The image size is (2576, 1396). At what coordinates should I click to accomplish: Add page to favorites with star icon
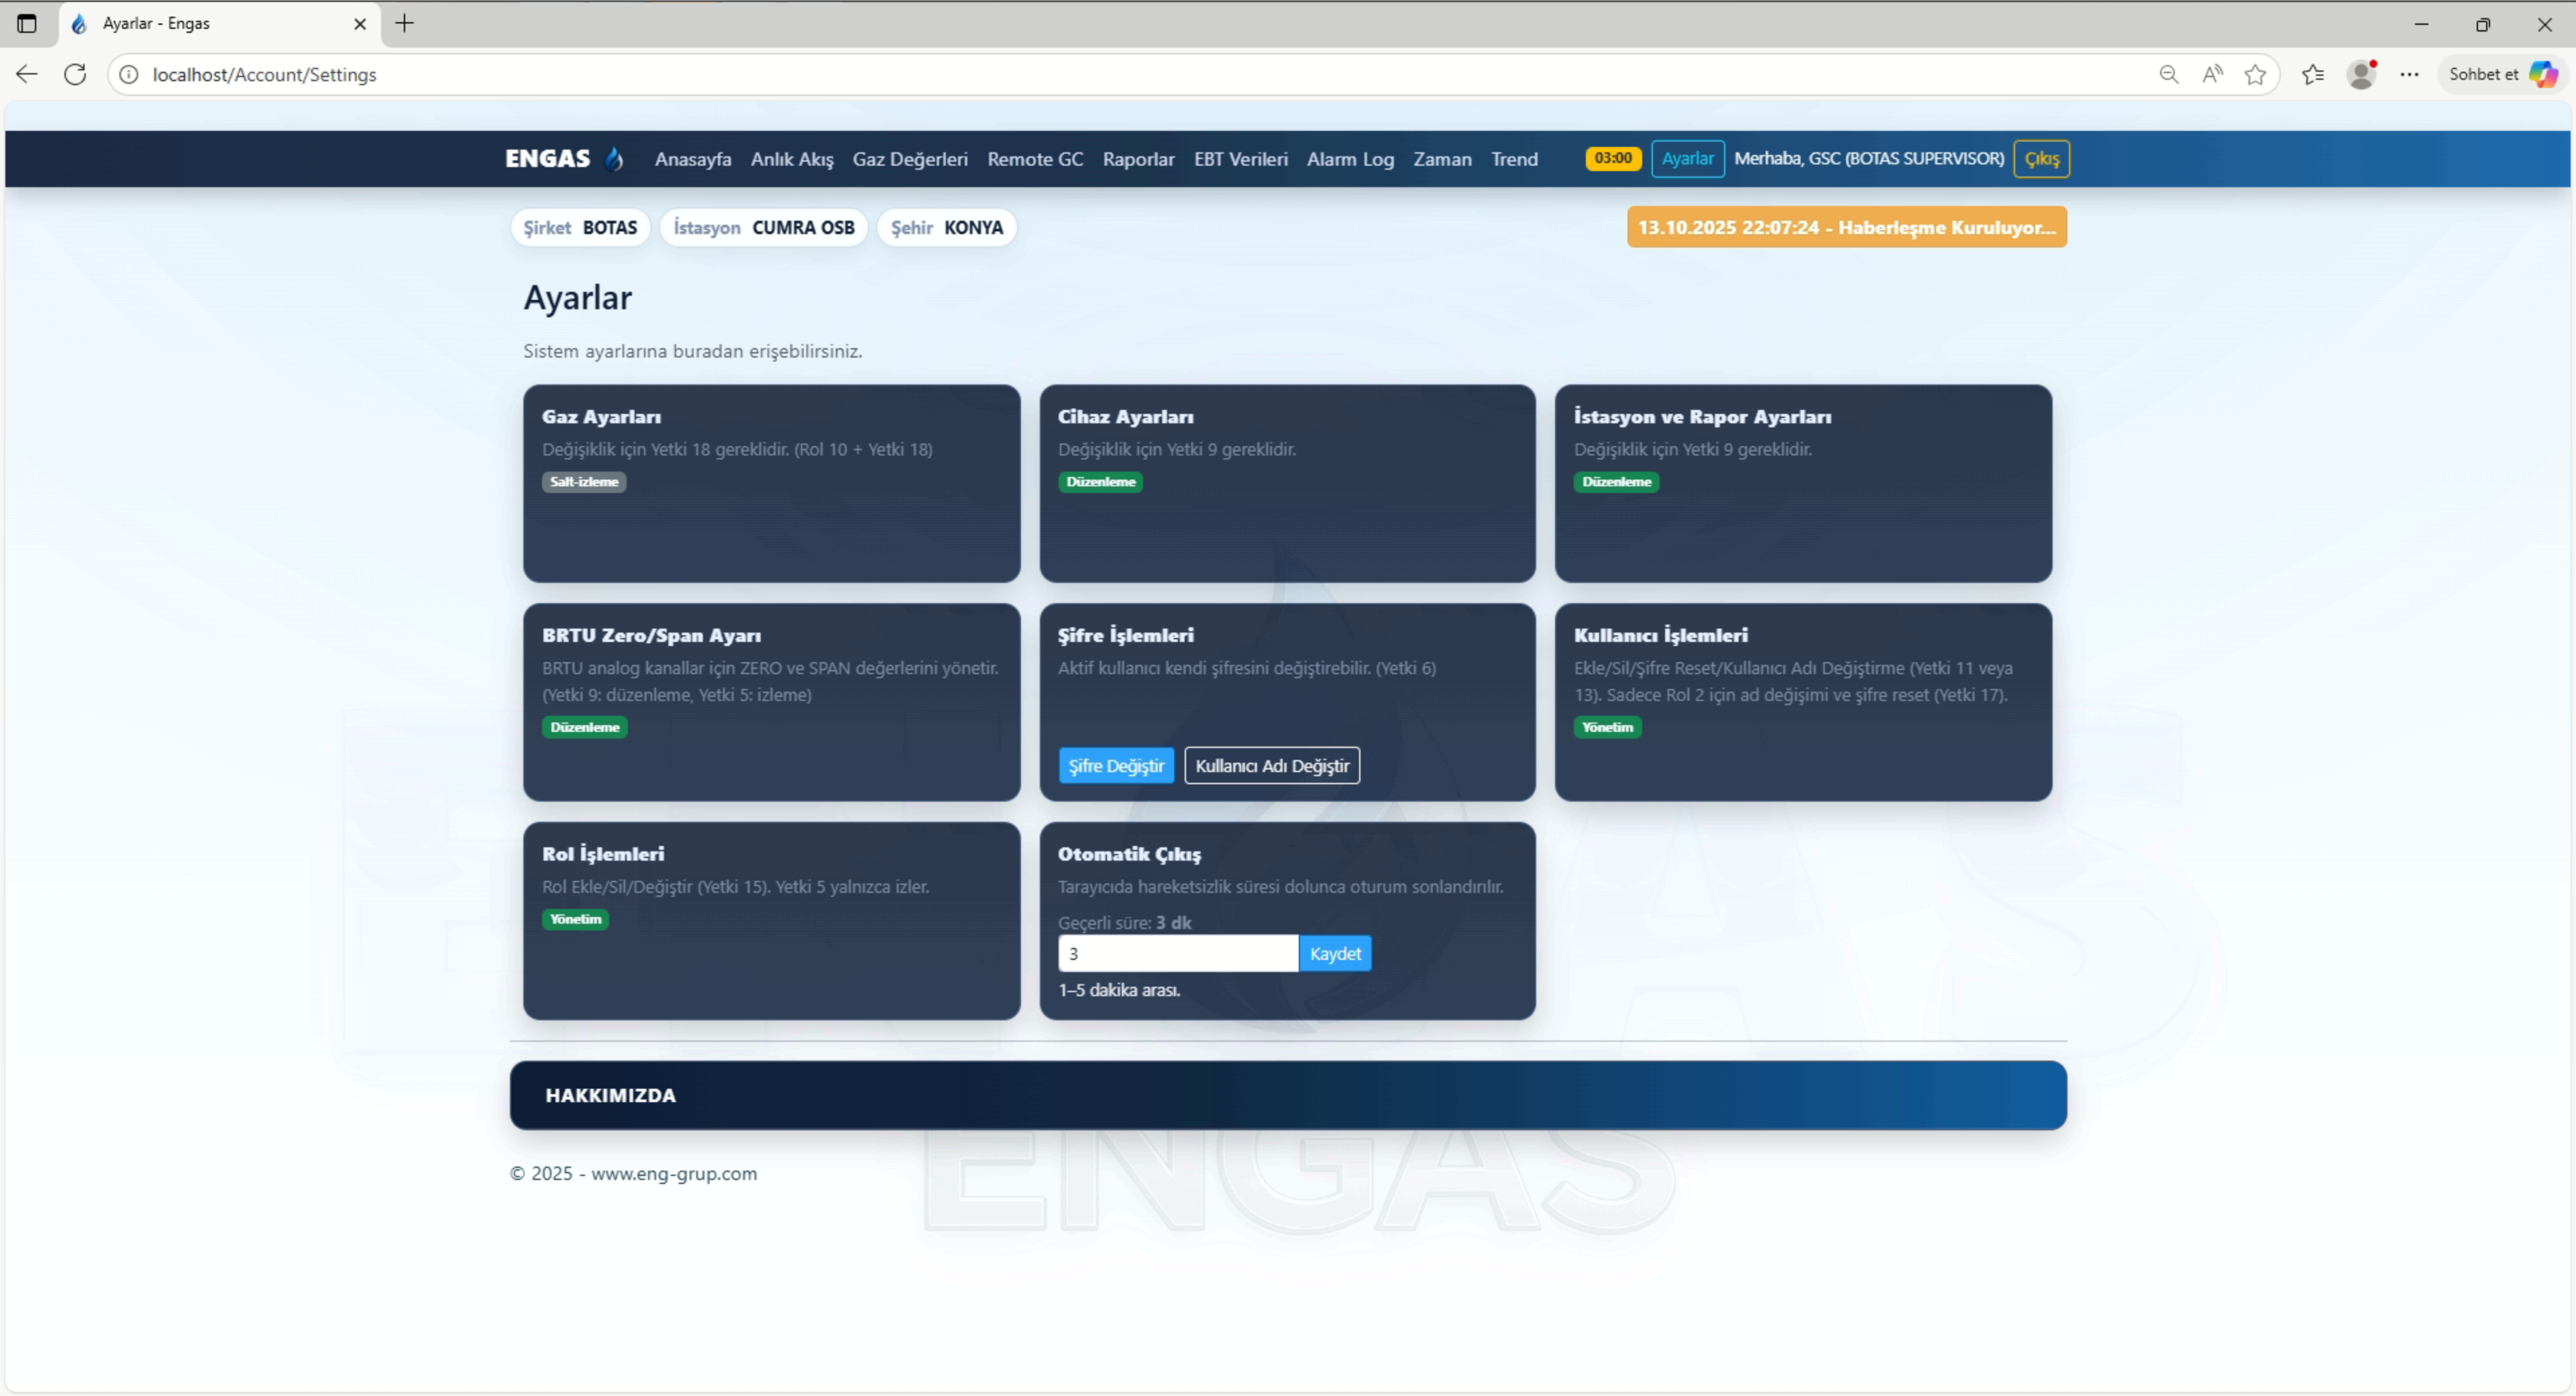[2255, 74]
